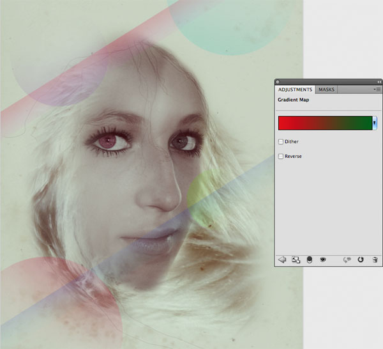
Task: Toggle adjustment layer visibility eye icon
Action: coord(322,260)
